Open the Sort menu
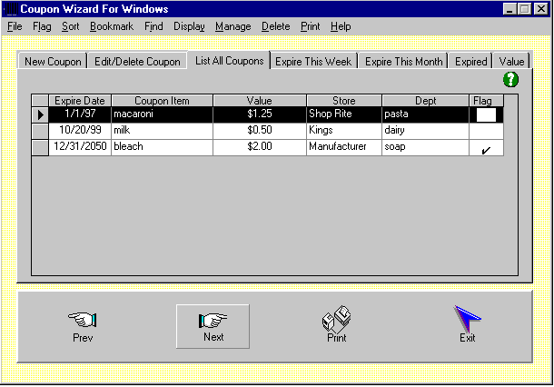This screenshot has width=554, height=387. click(71, 26)
